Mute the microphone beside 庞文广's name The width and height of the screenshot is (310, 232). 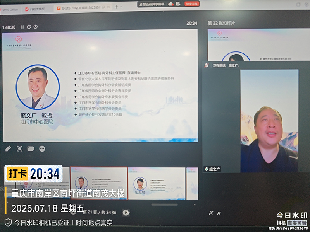207,169
